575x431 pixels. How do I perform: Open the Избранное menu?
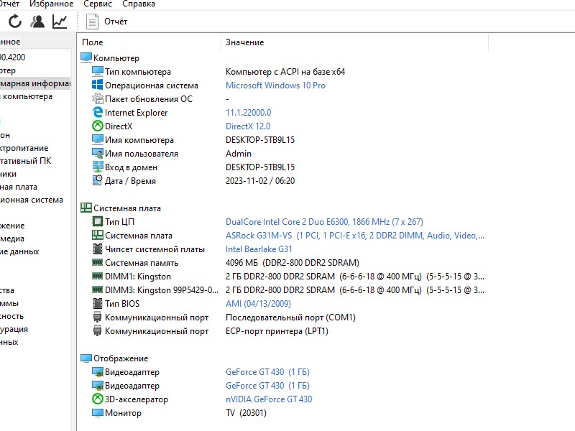coord(52,4)
